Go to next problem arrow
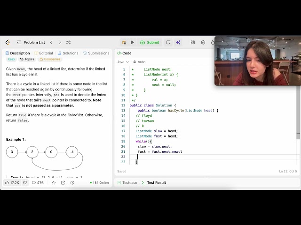 [60, 43]
